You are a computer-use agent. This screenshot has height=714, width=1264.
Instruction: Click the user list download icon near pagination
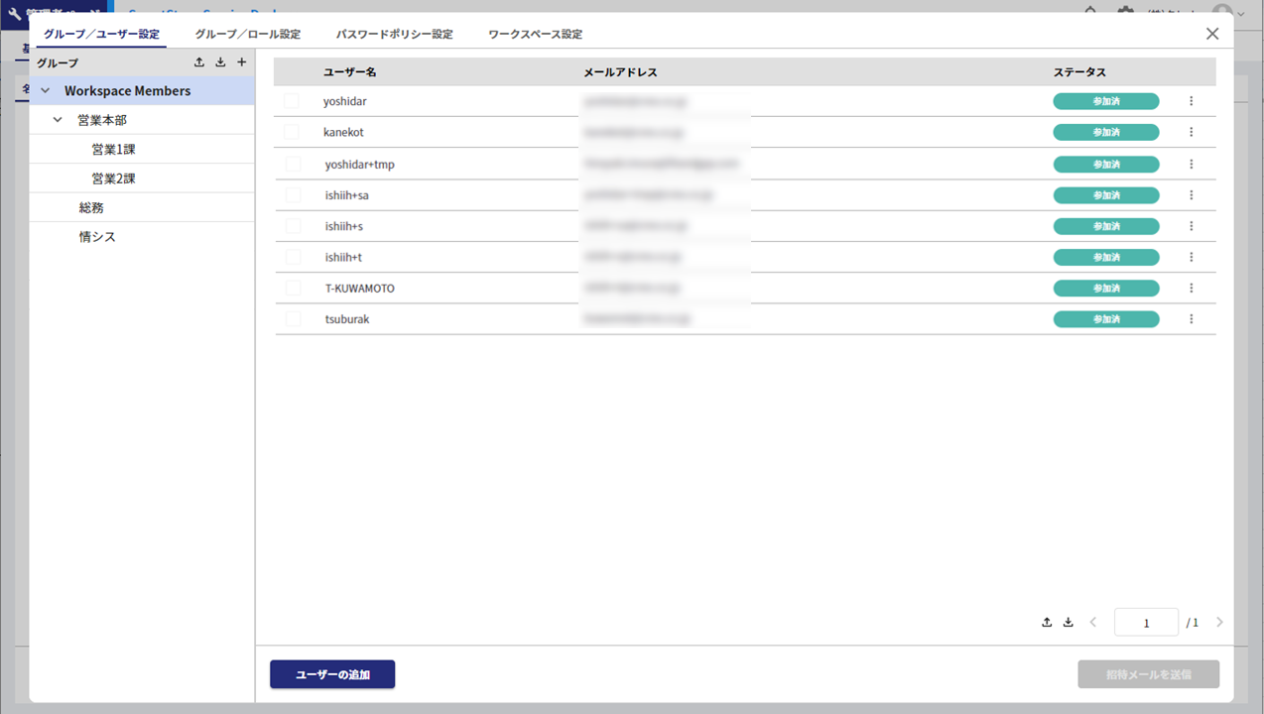click(x=1069, y=623)
